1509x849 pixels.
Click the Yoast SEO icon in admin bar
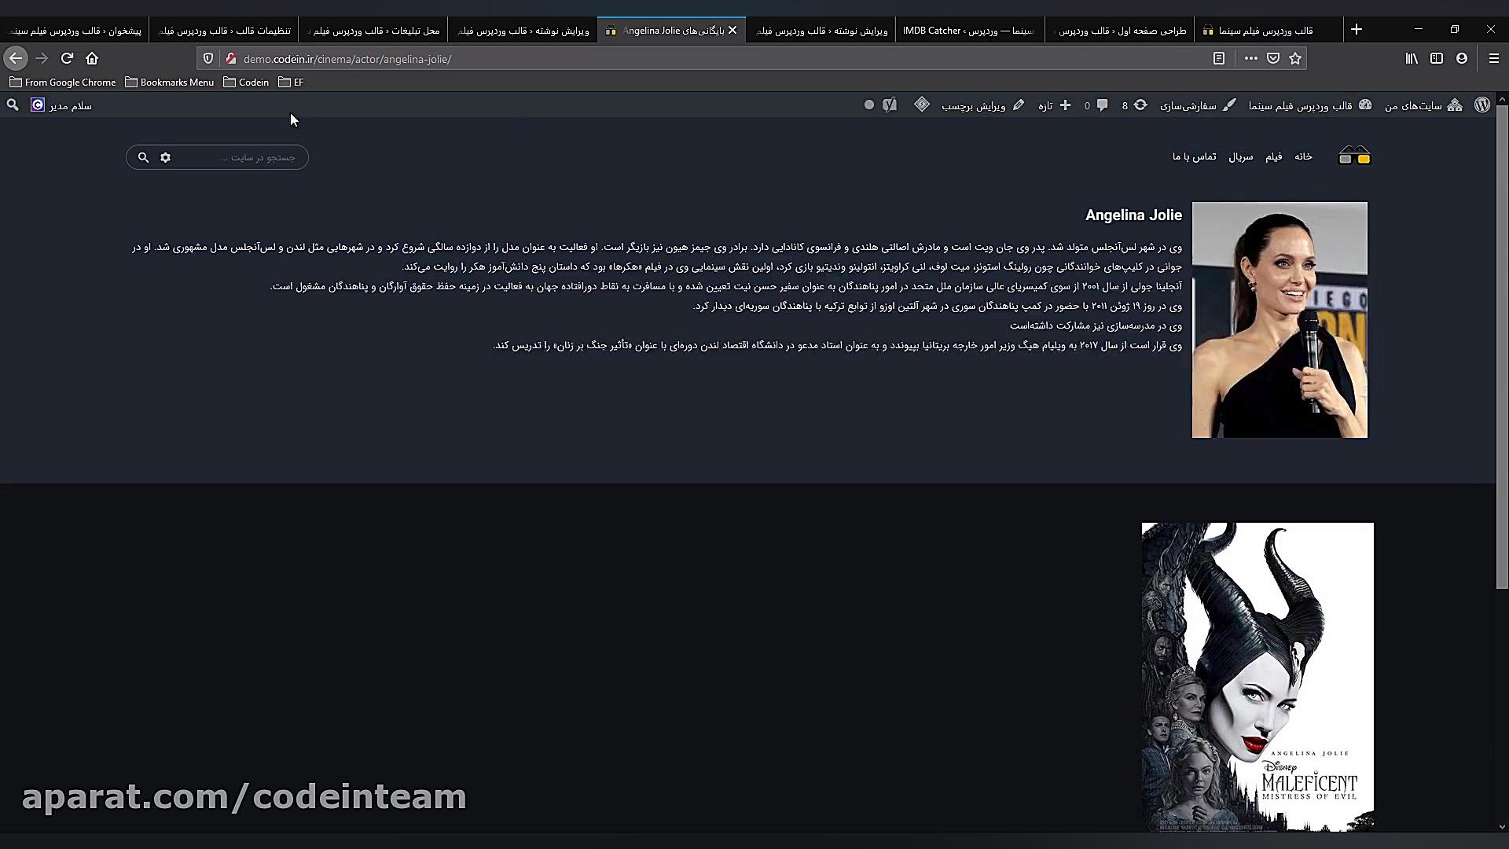889,105
